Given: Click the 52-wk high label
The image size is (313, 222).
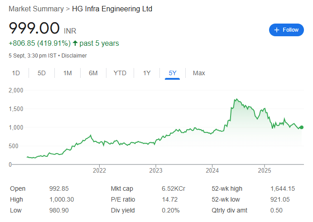Looking at the screenshot, I should 227,188.
